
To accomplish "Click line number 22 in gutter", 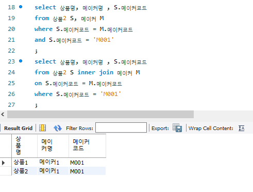I will [11, 51].
